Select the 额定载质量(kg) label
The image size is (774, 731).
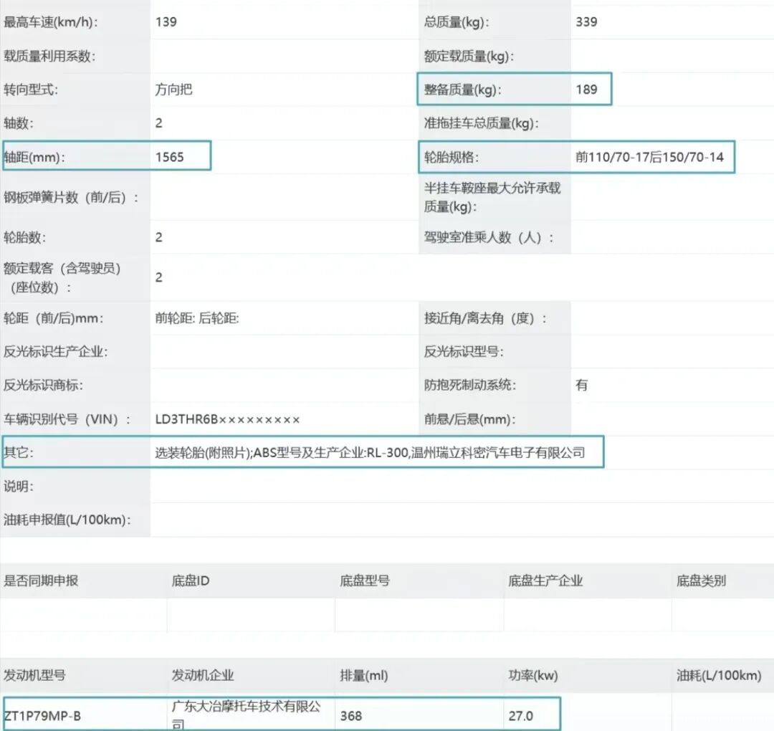pyautogui.click(x=469, y=57)
